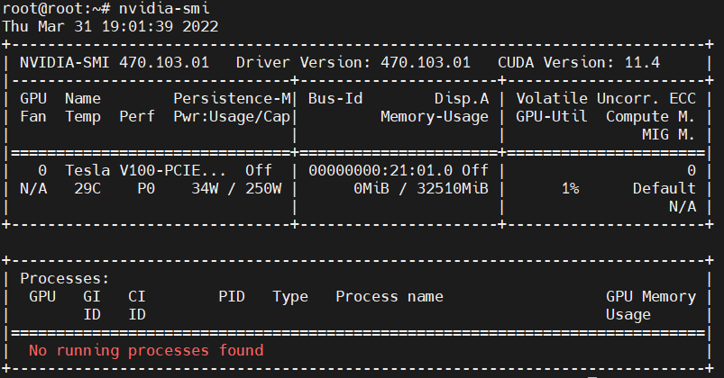Click the GPU name 'Tesla V100-PCIE...'
This screenshot has height=378, width=724.
(145, 171)
